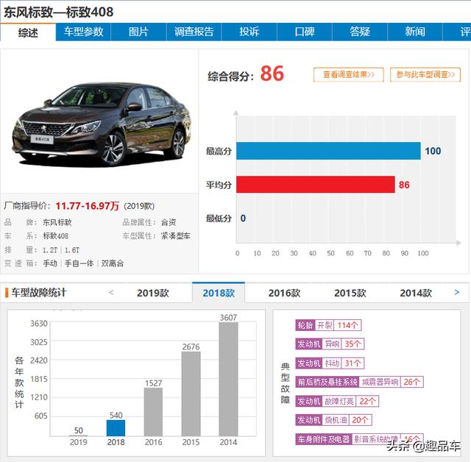This screenshot has width=471, height=462.
Task: Click the 发动机 故障灯亮 22个 fault tag
Action: pos(337,401)
